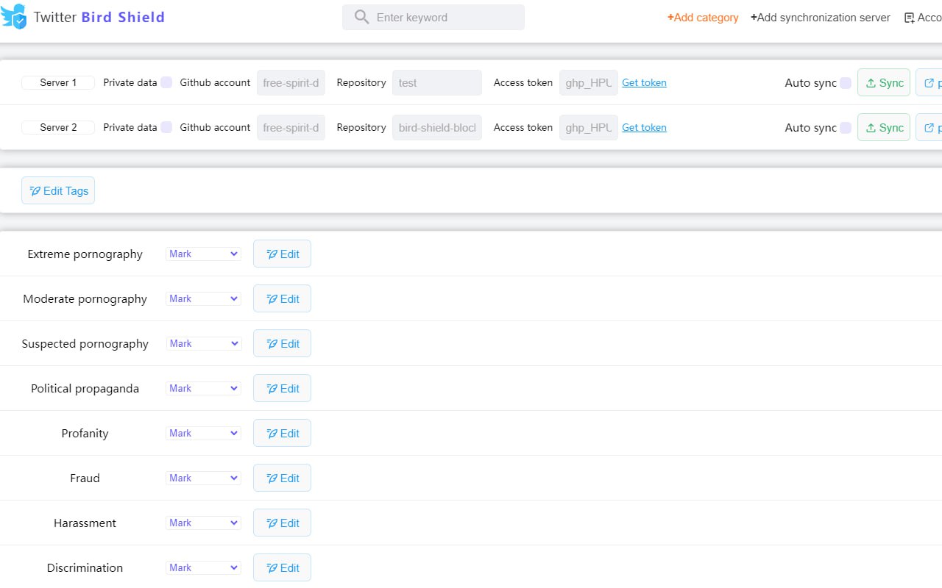Click the Server 2 name field
This screenshot has width=942, height=588.
click(58, 127)
